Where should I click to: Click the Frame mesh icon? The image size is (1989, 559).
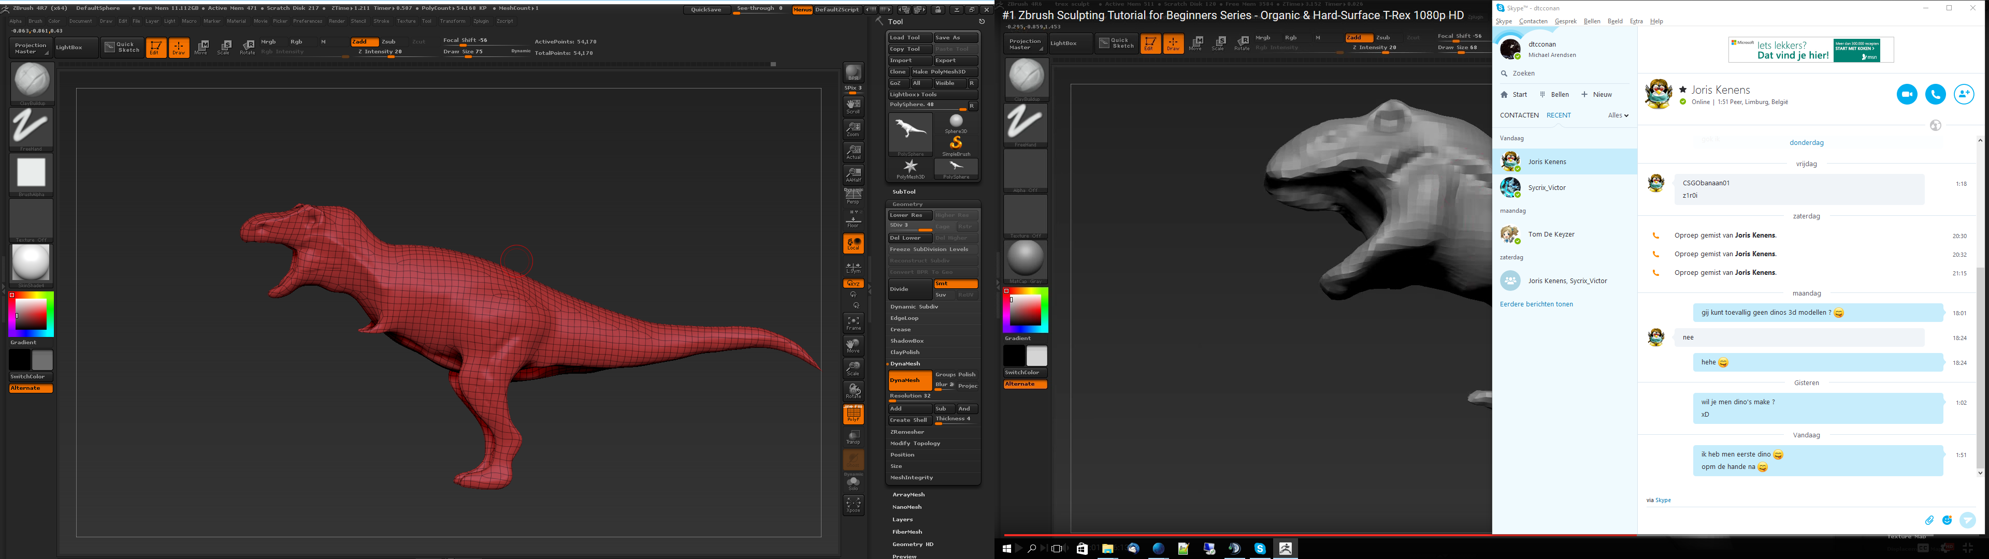(x=853, y=323)
